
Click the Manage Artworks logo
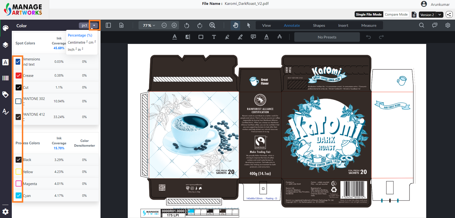tap(23, 9)
